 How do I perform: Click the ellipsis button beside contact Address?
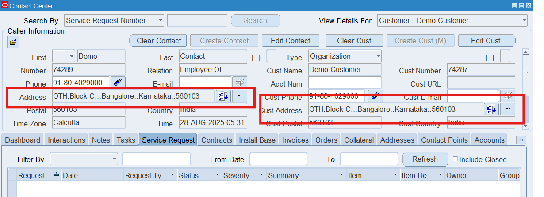(240, 96)
